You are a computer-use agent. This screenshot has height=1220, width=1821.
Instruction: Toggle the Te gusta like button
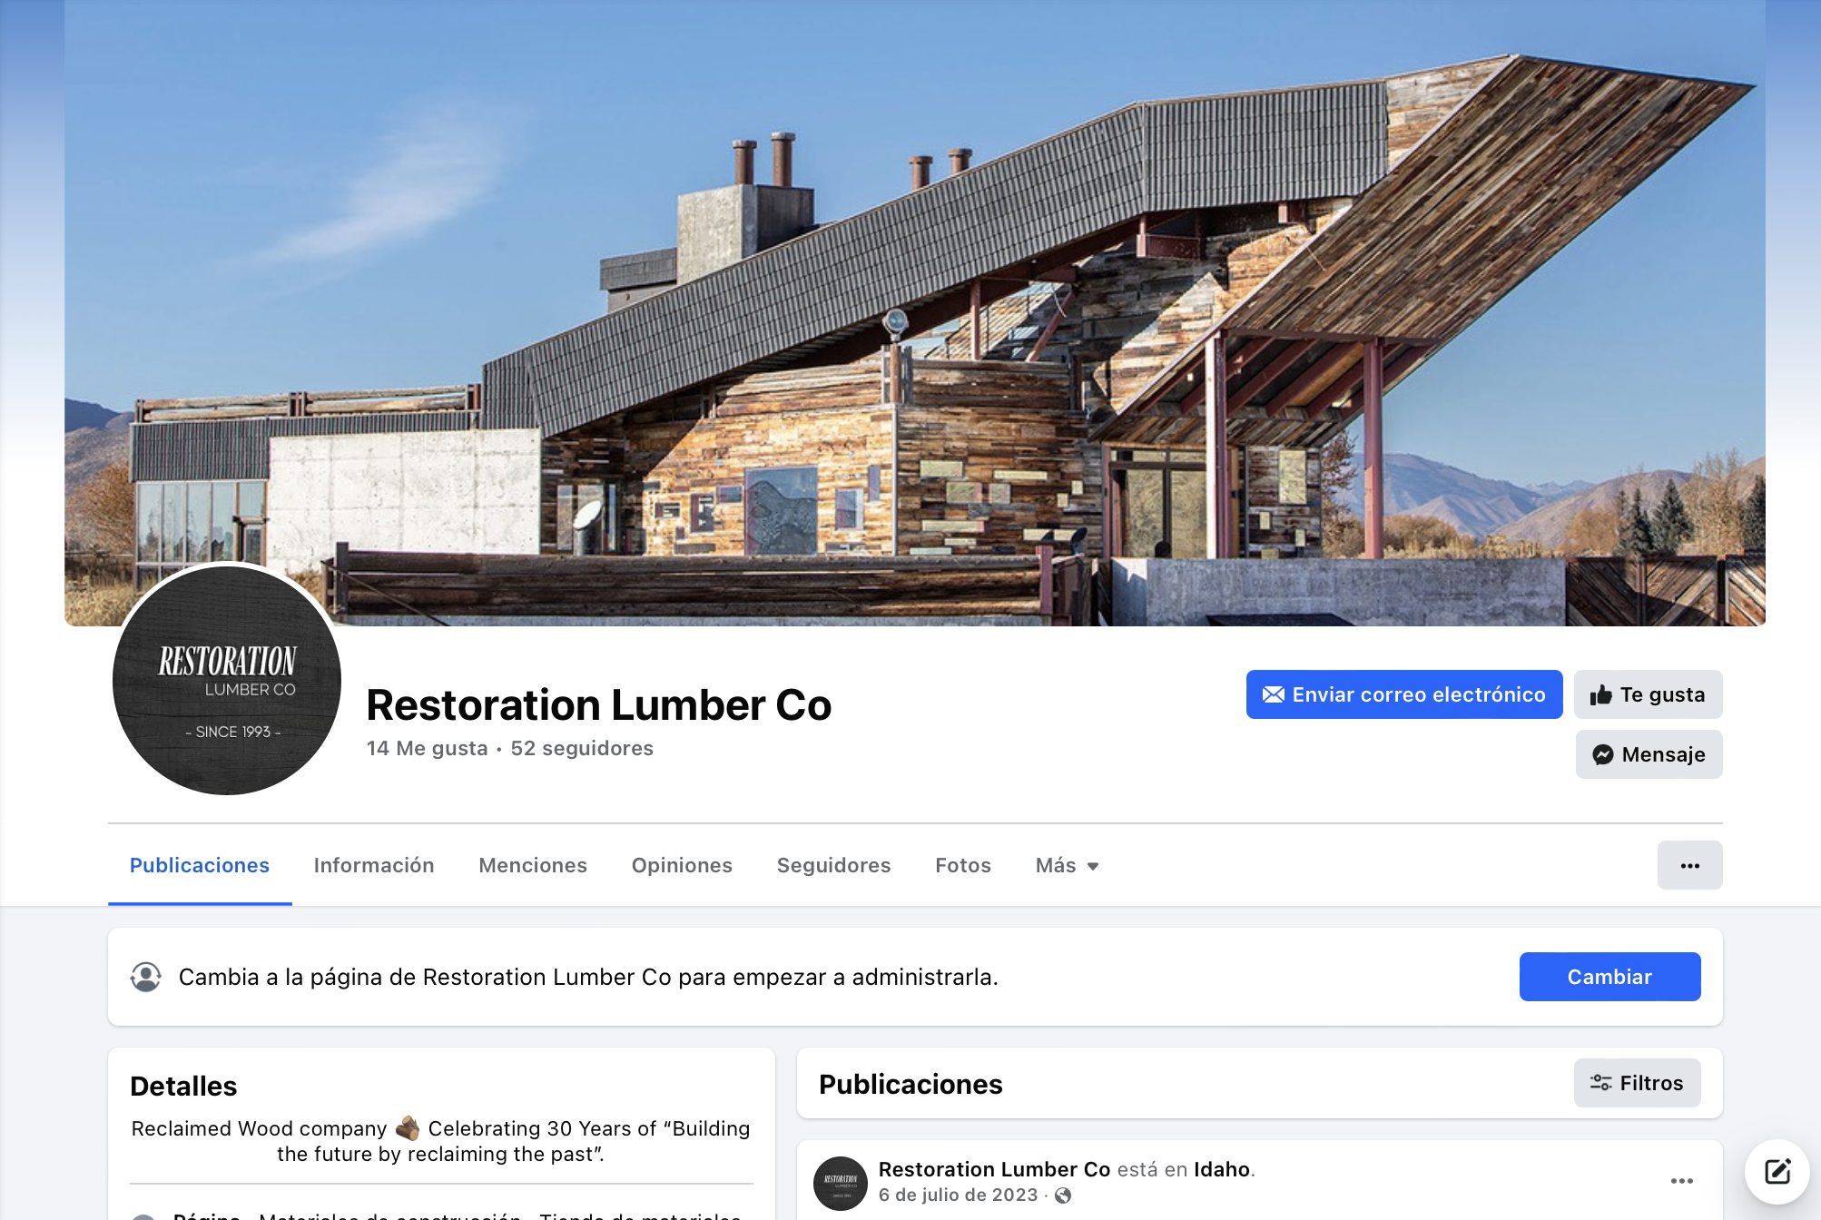1648,695
